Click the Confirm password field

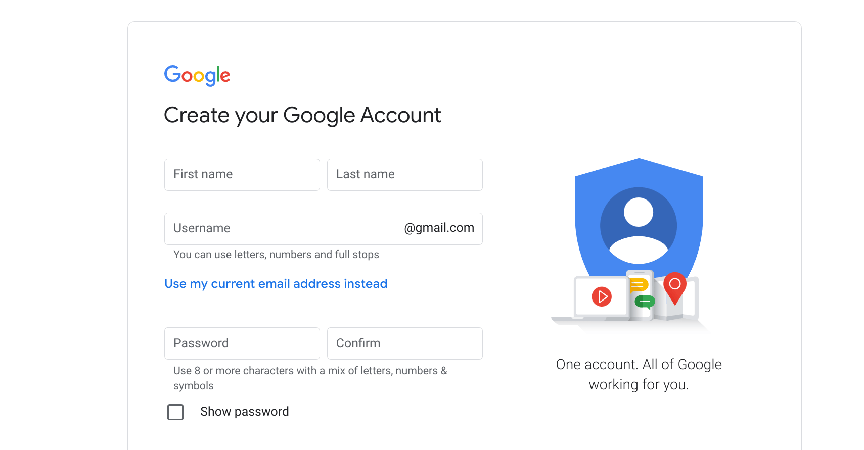click(404, 343)
